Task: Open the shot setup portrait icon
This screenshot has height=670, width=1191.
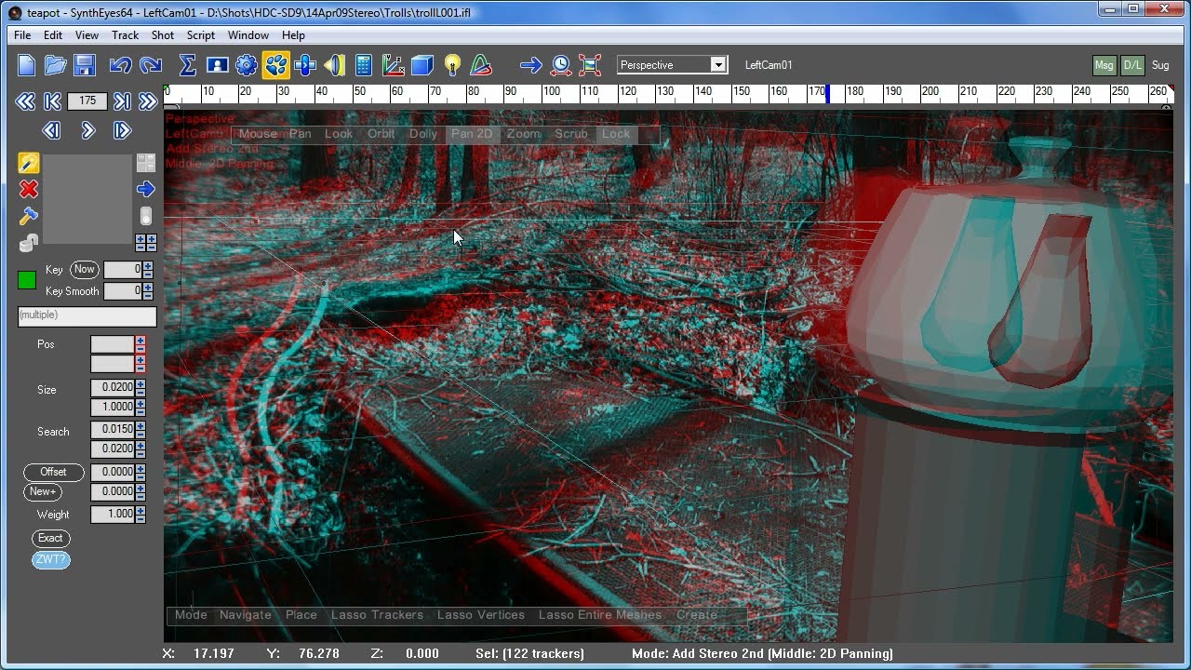Action: (x=218, y=65)
